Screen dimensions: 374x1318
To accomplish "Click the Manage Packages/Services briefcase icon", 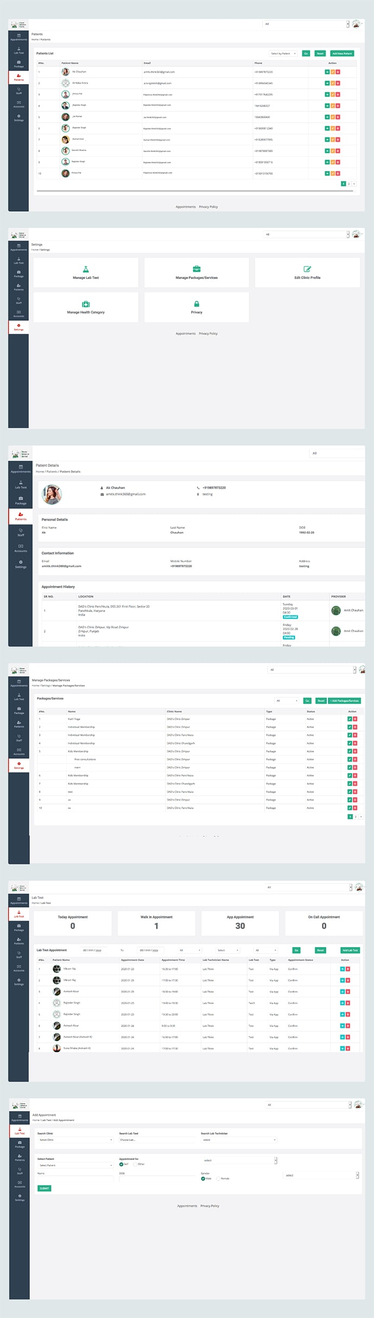I will 196,269.
